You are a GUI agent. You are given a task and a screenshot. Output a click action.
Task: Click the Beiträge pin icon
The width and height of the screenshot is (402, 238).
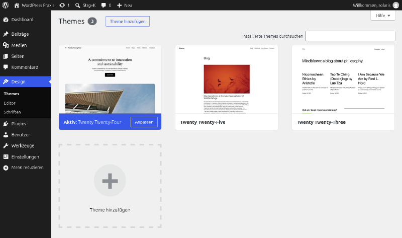6,34
